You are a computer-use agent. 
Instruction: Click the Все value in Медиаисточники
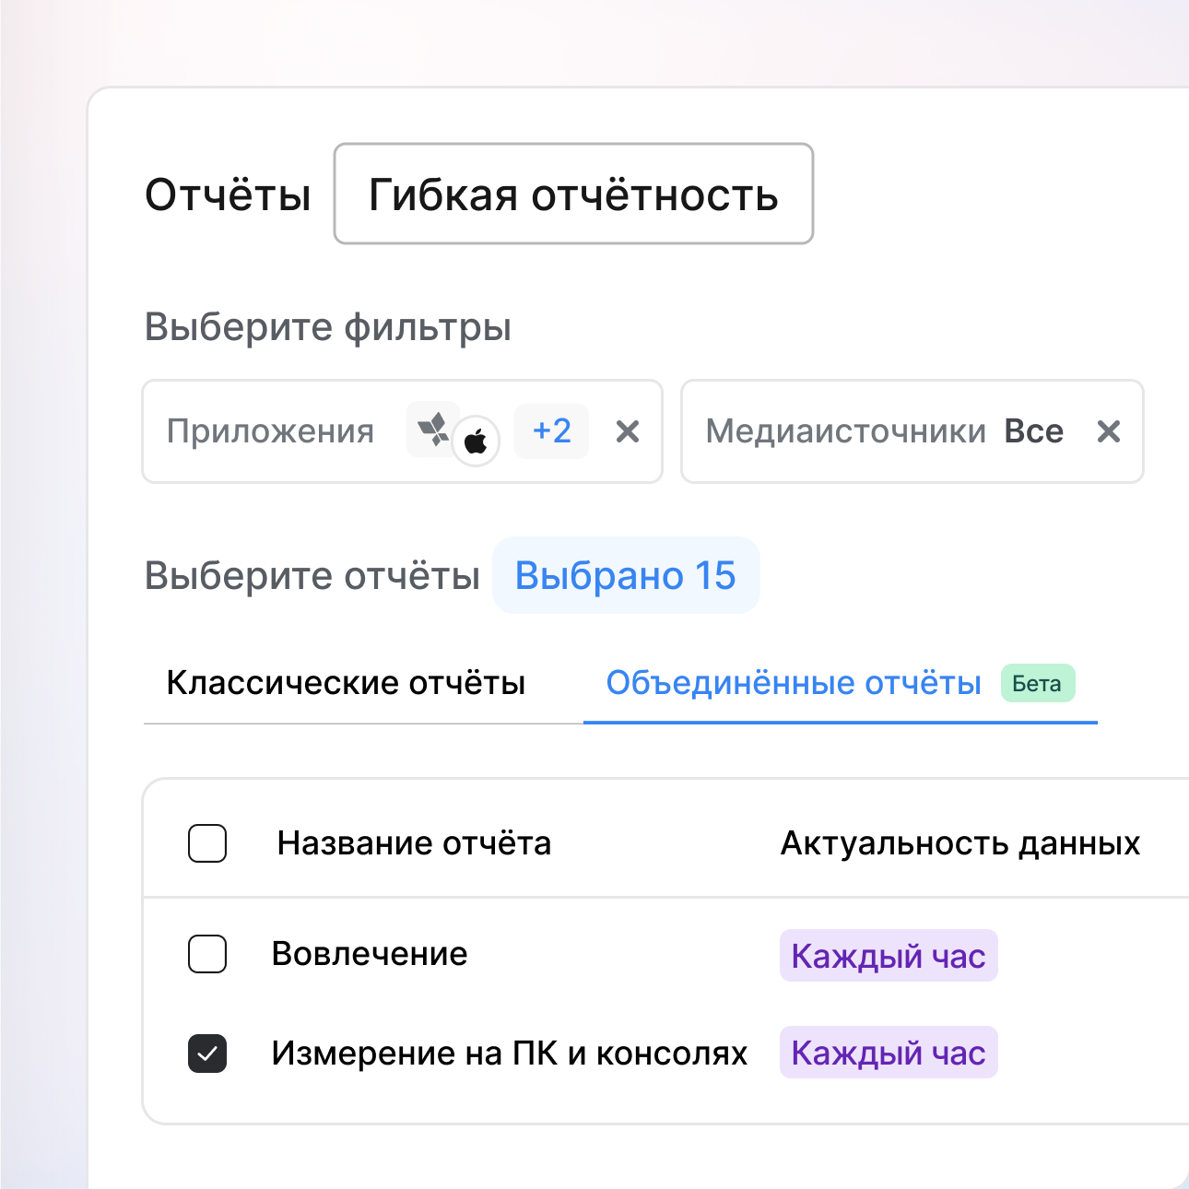pos(1033,431)
